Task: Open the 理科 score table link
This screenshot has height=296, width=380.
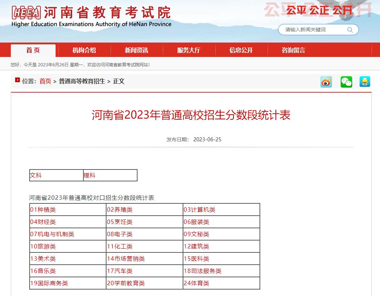Action: tap(89, 175)
